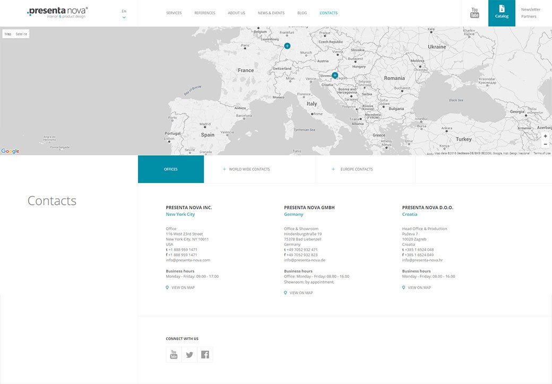
Task: Zoom in using the map plus control
Action: click(x=545, y=136)
